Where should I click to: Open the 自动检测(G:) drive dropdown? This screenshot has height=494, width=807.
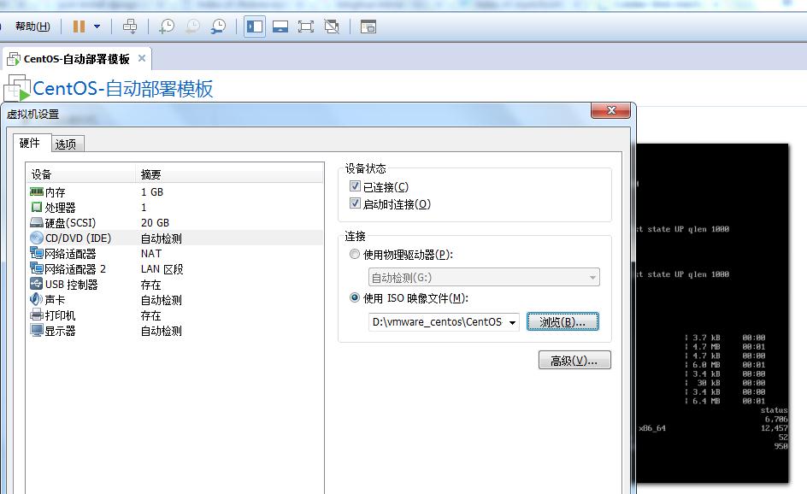coord(484,278)
